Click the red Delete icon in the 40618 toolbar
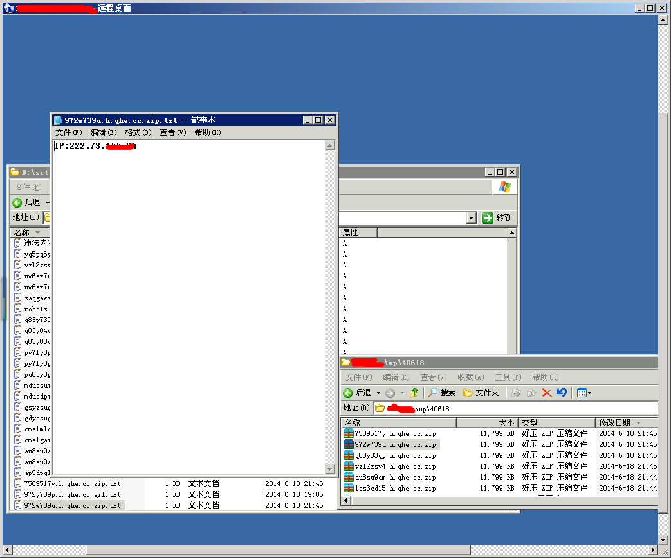The image size is (671, 558). 546,393
